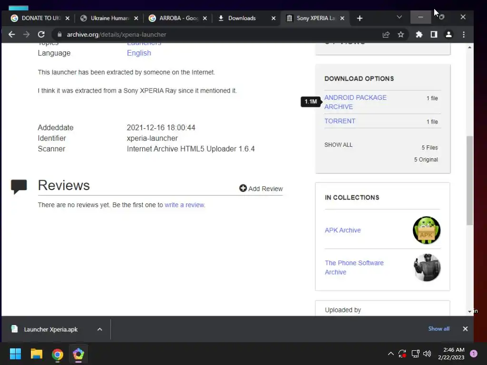Open the Chrome three-dot menu

click(464, 34)
